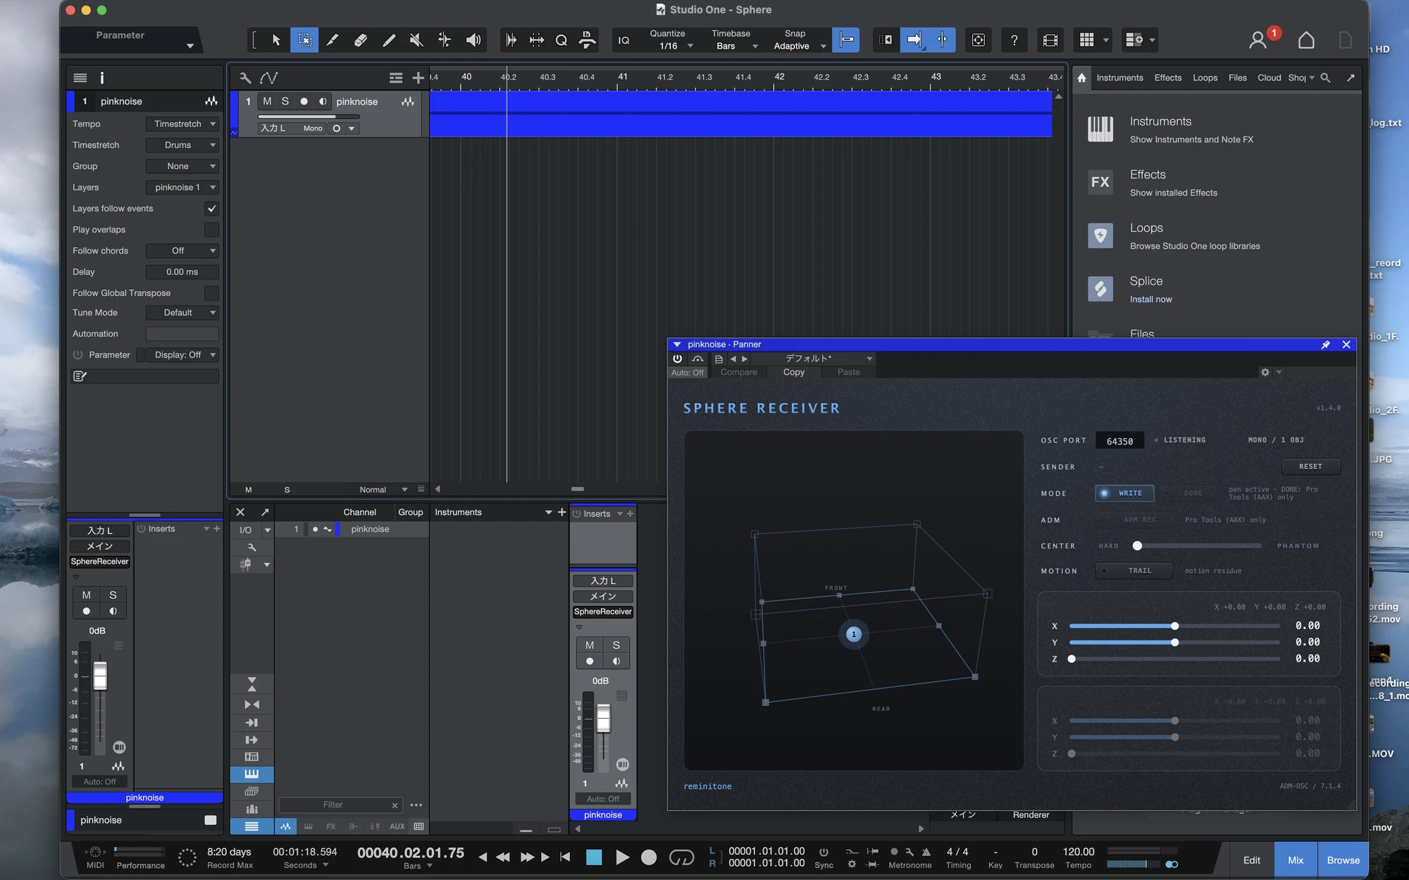Toggle the TRAIL motion option

(x=1134, y=571)
